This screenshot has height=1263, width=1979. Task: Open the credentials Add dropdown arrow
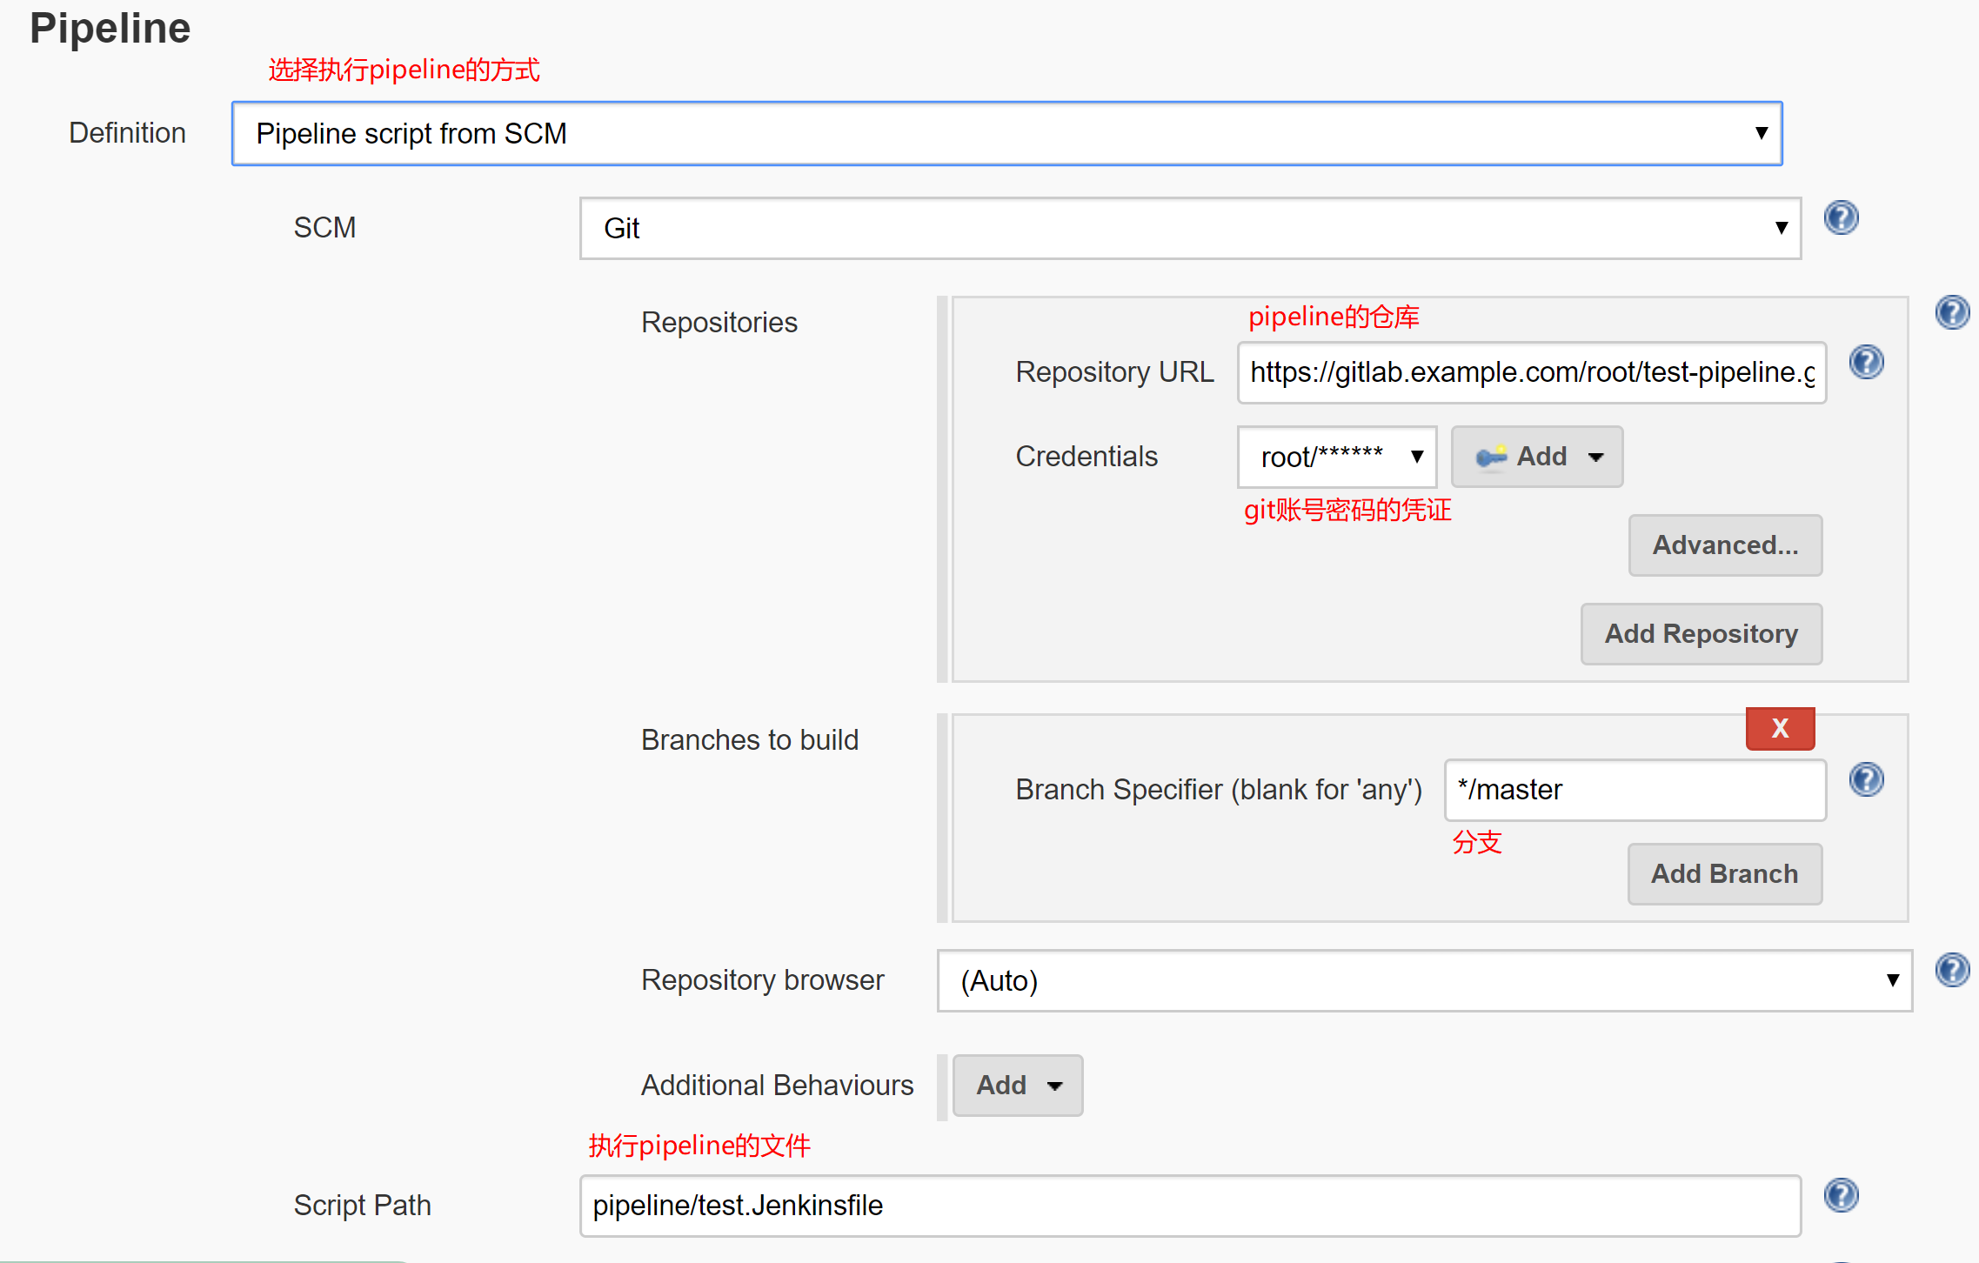tap(1595, 457)
